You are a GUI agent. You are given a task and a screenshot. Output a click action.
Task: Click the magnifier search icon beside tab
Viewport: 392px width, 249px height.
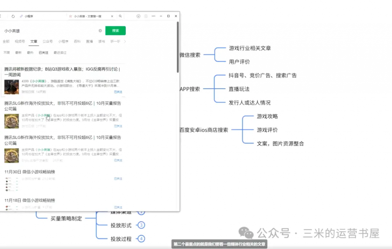tap(120, 16)
